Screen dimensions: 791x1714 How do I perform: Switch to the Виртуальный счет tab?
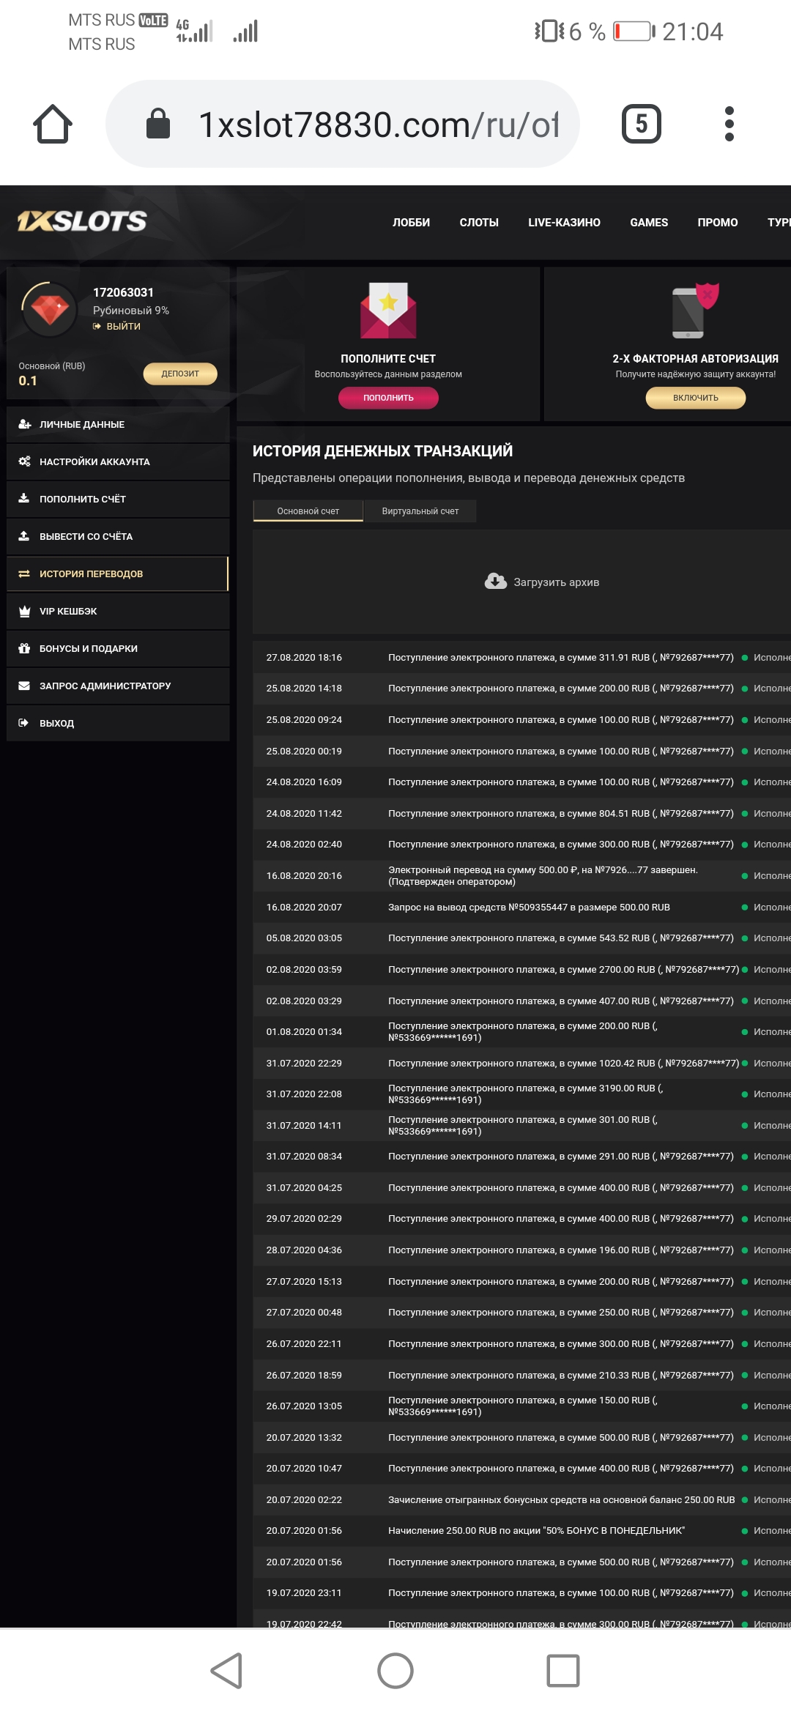click(x=420, y=511)
